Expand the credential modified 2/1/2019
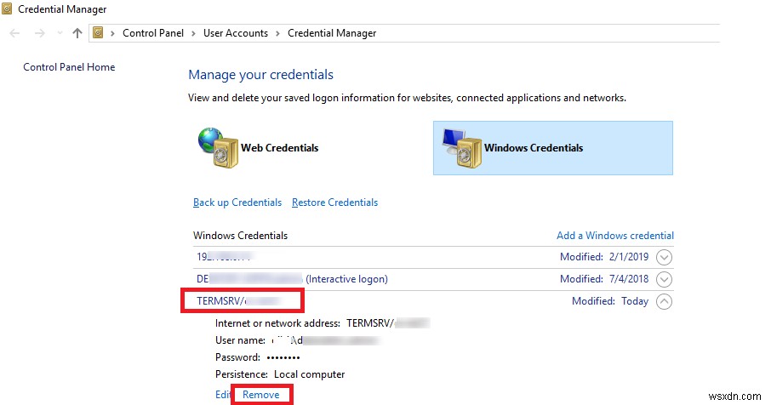The height and width of the screenshot is (405, 771). point(665,257)
